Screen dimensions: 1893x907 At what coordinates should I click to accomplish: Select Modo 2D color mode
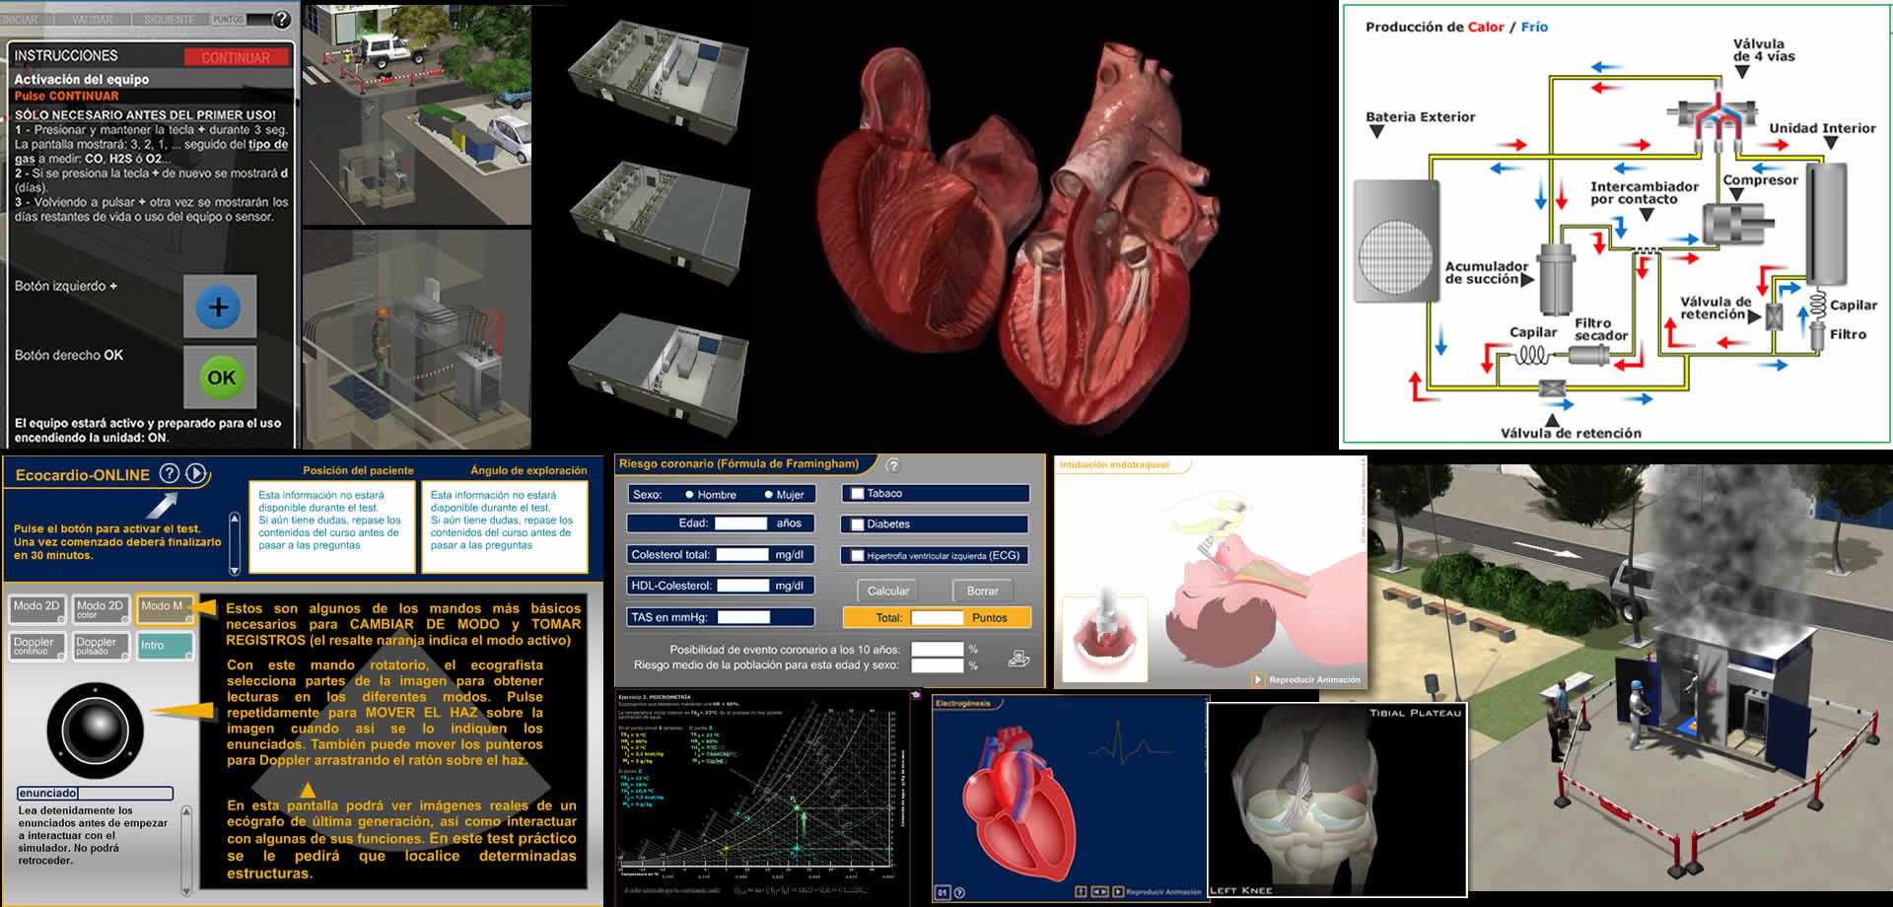(x=102, y=609)
